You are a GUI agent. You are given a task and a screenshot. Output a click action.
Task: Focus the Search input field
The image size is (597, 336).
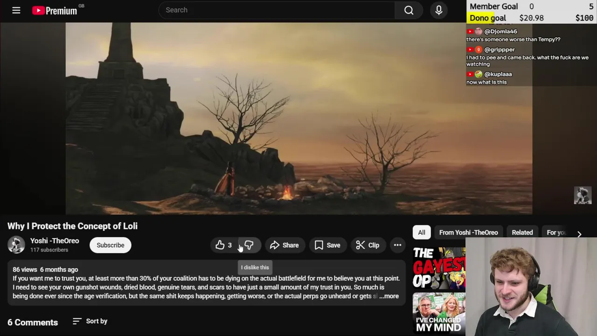coord(277,10)
